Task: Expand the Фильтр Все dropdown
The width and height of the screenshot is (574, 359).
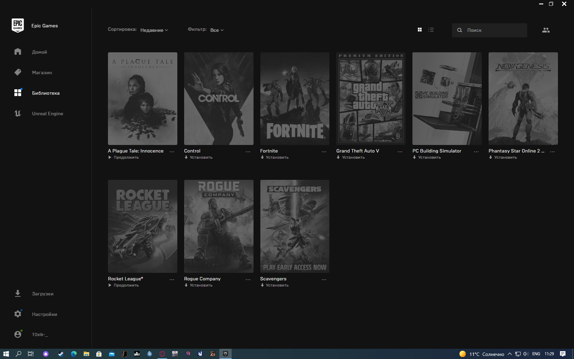Action: (x=217, y=30)
